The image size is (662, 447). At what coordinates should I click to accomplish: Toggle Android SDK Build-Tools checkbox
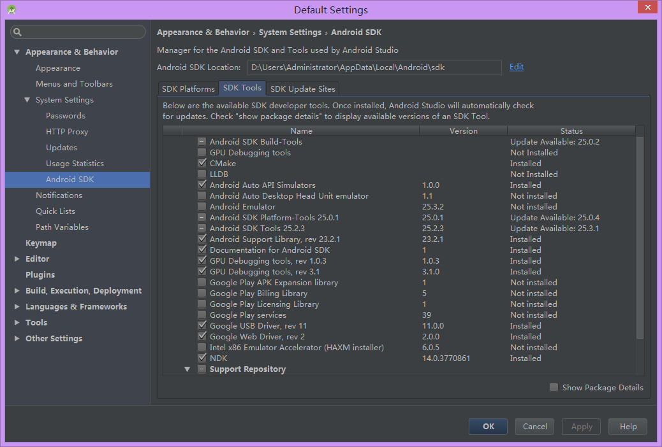coord(202,142)
